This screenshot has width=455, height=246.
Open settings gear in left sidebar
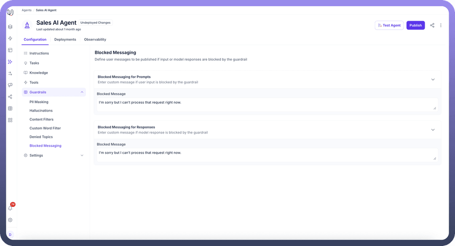[x=10, y=220]
